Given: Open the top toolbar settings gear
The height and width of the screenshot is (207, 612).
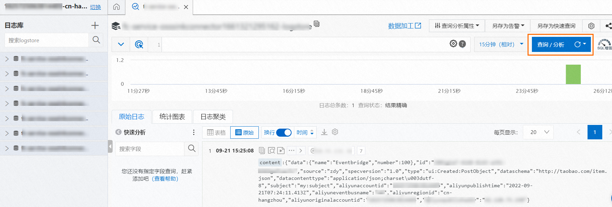Looking at the screenshot, I should (x=591, y=26).
